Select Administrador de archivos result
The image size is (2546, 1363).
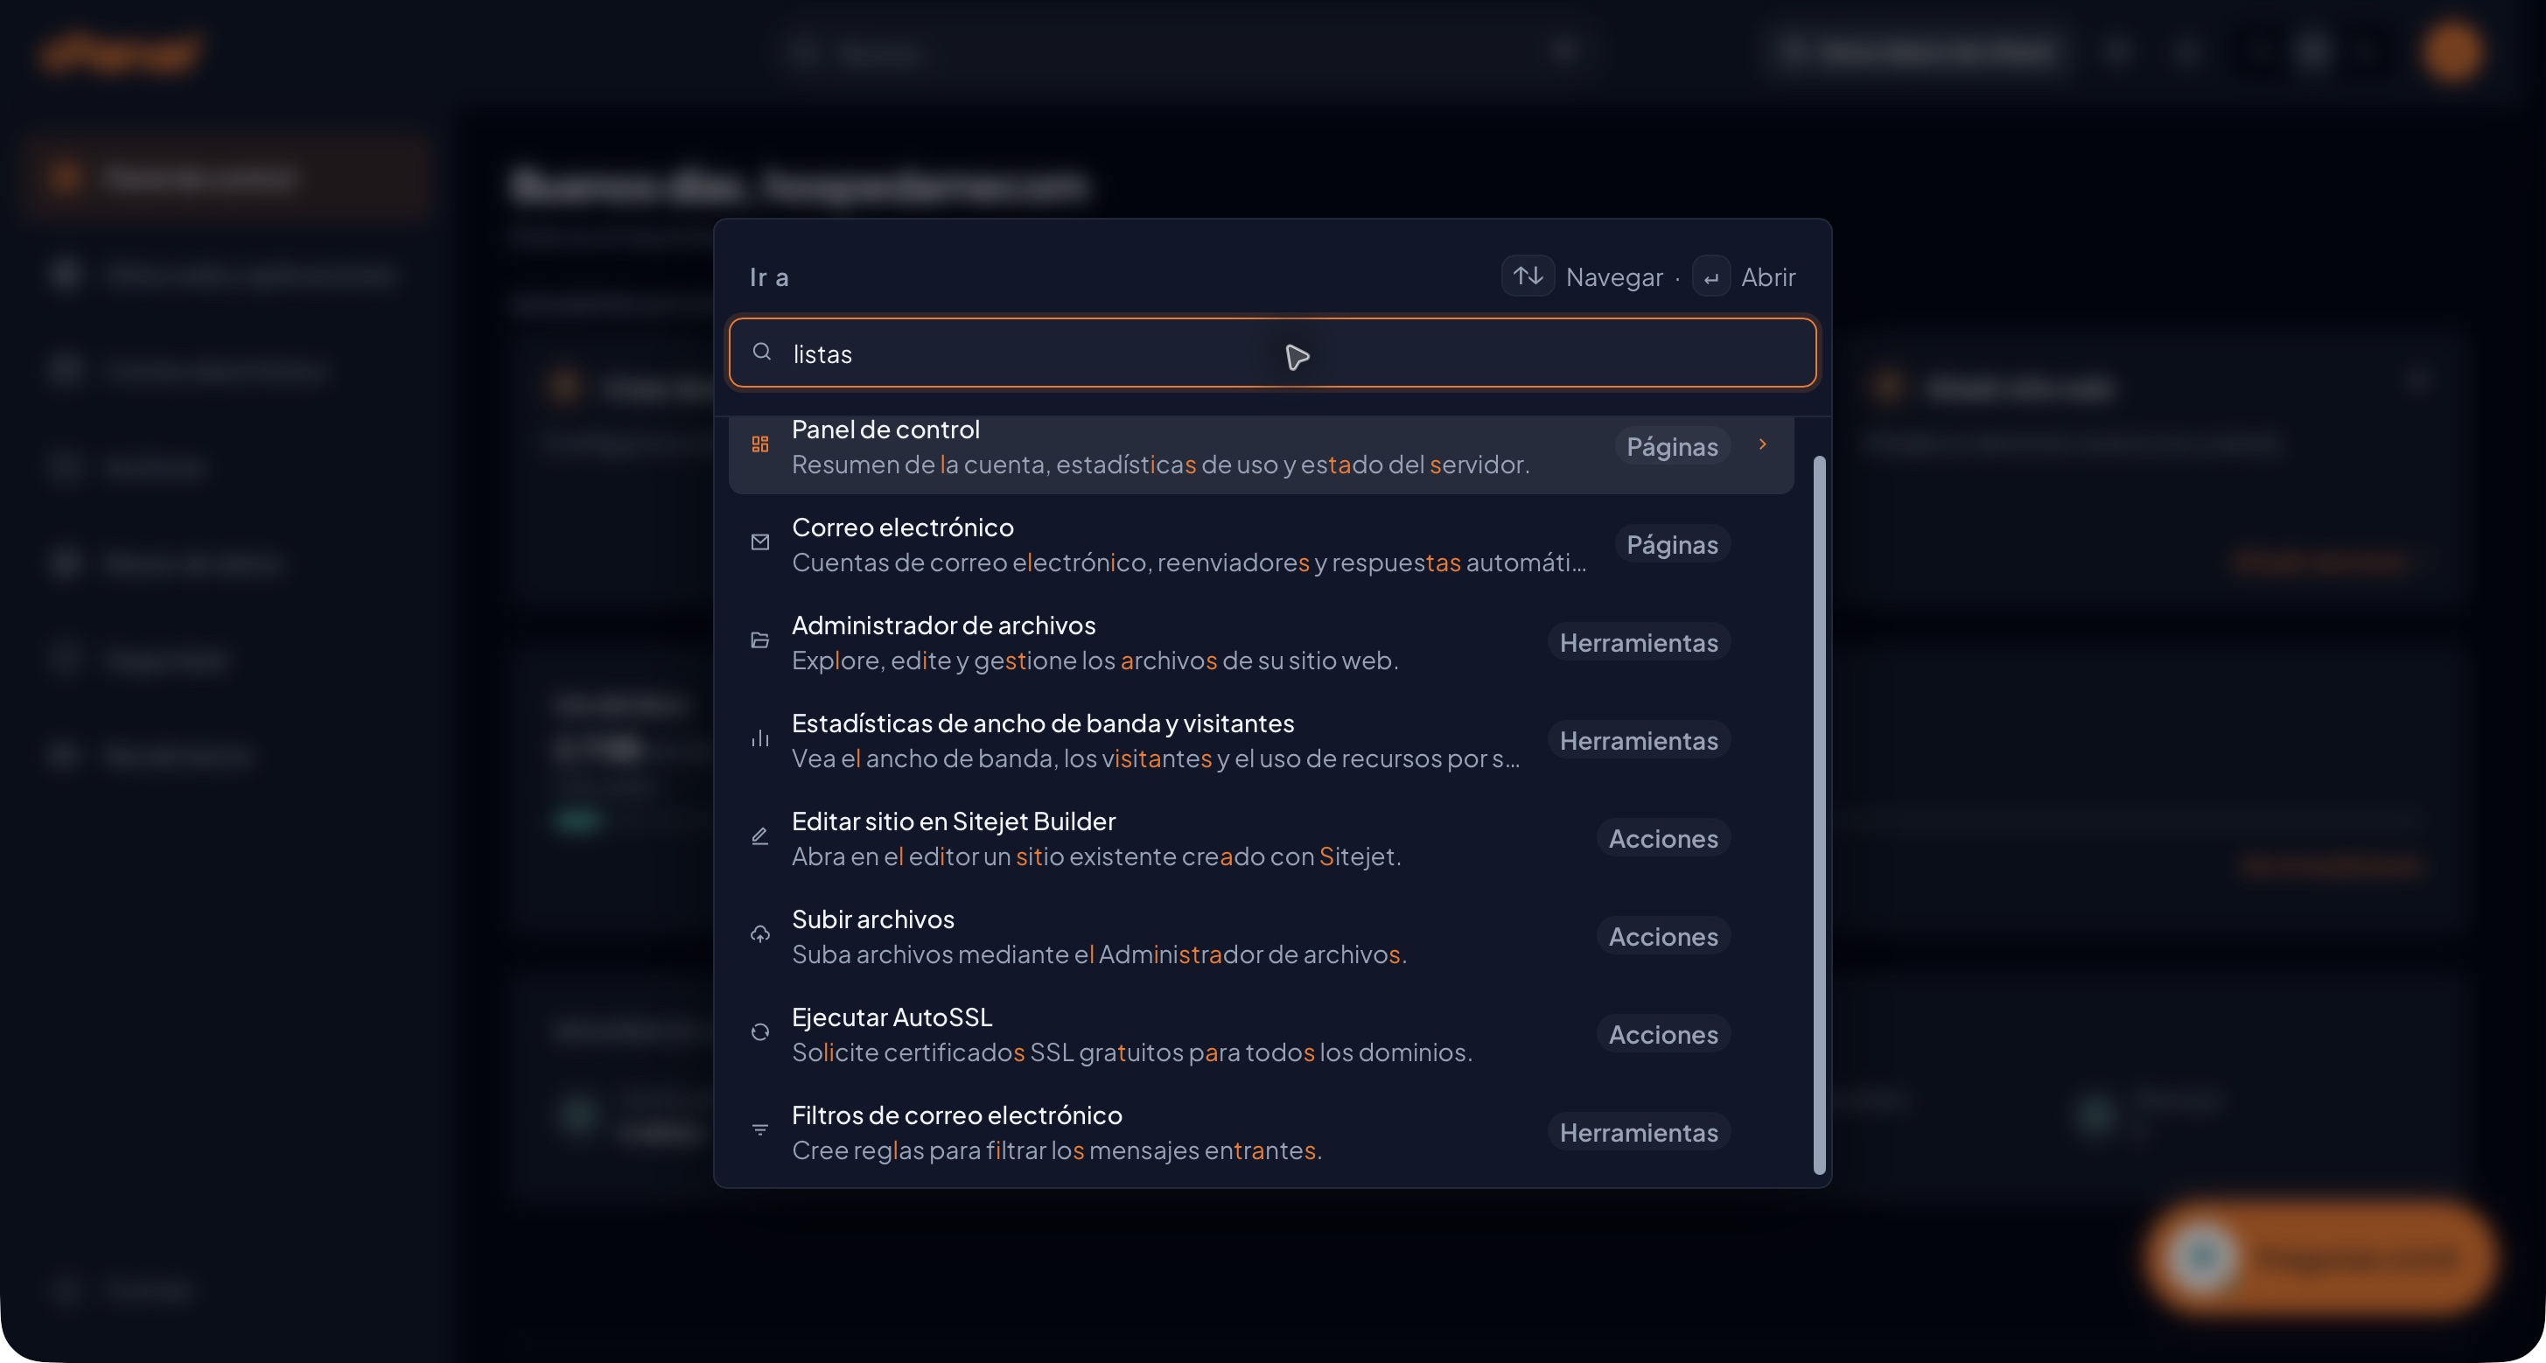(x=1261, y=642)
